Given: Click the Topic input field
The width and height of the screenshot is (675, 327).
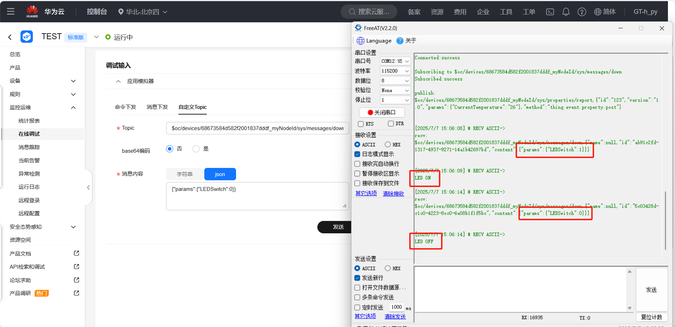Looking at the screenshot, I should coord(257,128).
